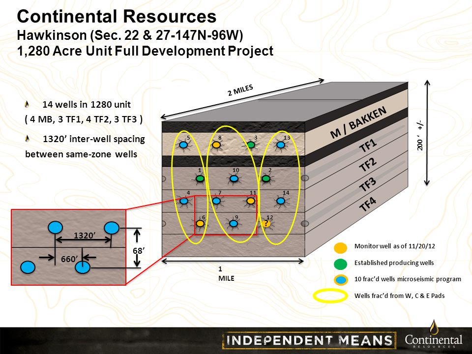Click blue well marker number 13
The height and width of the screenshot is (354, 472).
tap(281, 145)
